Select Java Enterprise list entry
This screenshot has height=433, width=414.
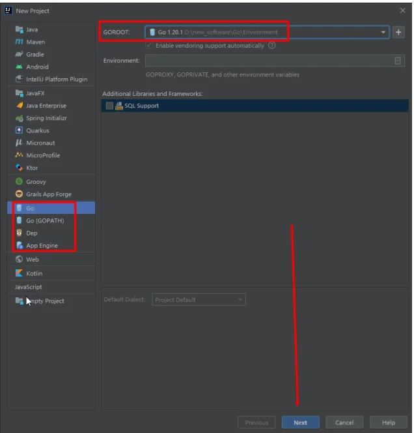51,106
